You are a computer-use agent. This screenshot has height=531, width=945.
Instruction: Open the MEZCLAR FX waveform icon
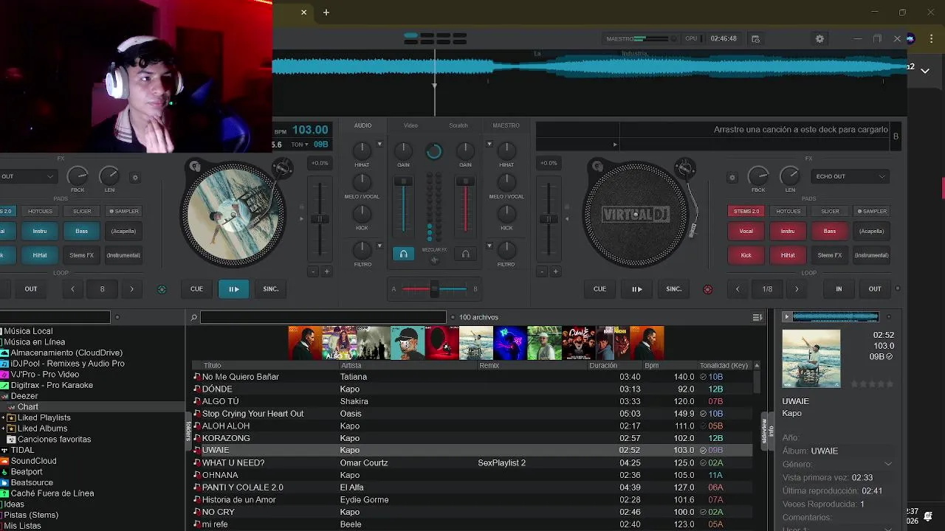pyautogui.click(x=434, y=260)
